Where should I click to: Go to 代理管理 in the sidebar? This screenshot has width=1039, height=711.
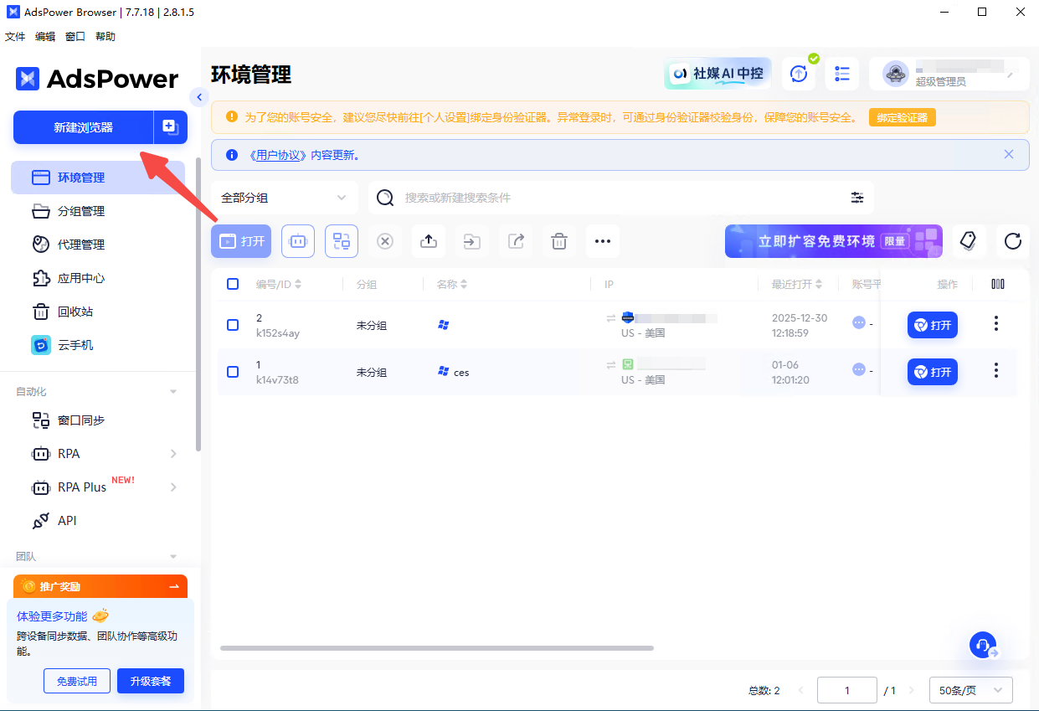coord(81,245)
